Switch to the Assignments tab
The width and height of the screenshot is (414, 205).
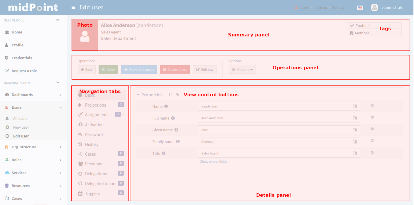coord(97,115)
